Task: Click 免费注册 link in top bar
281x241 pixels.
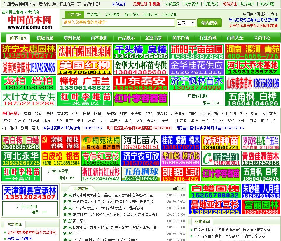Action: 140,4
